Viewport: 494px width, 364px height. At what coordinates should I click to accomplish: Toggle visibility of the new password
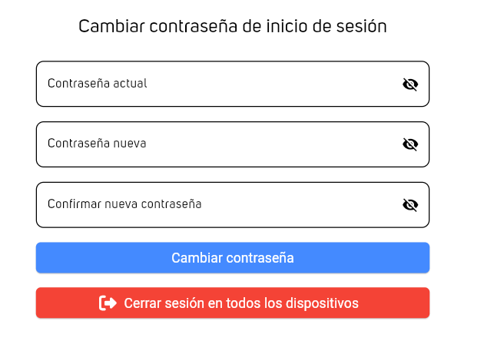[410, 144]
